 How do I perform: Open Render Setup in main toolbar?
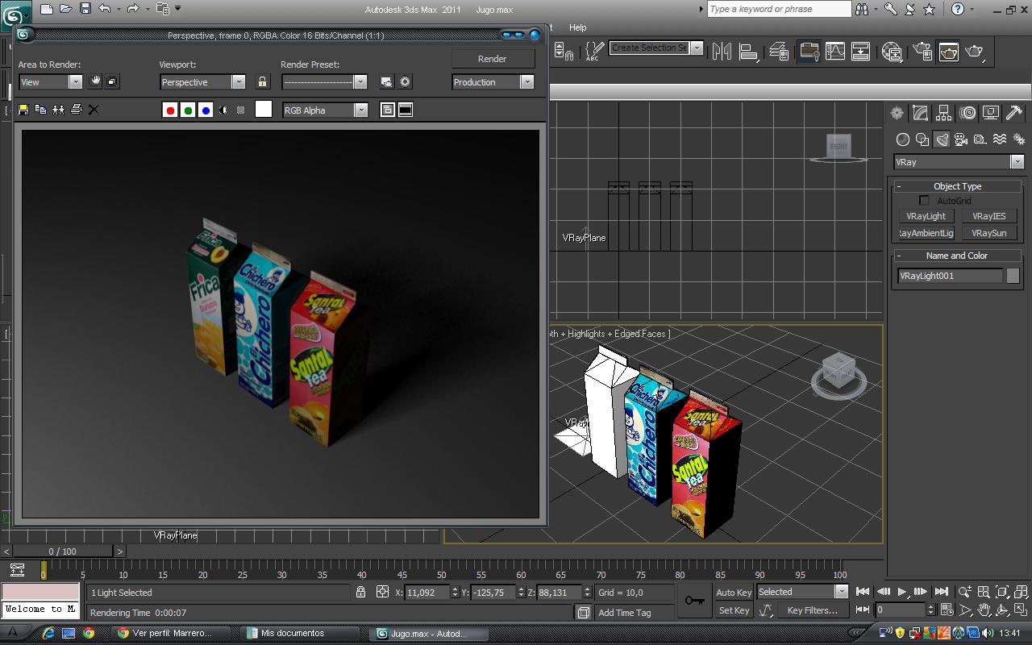922,51
